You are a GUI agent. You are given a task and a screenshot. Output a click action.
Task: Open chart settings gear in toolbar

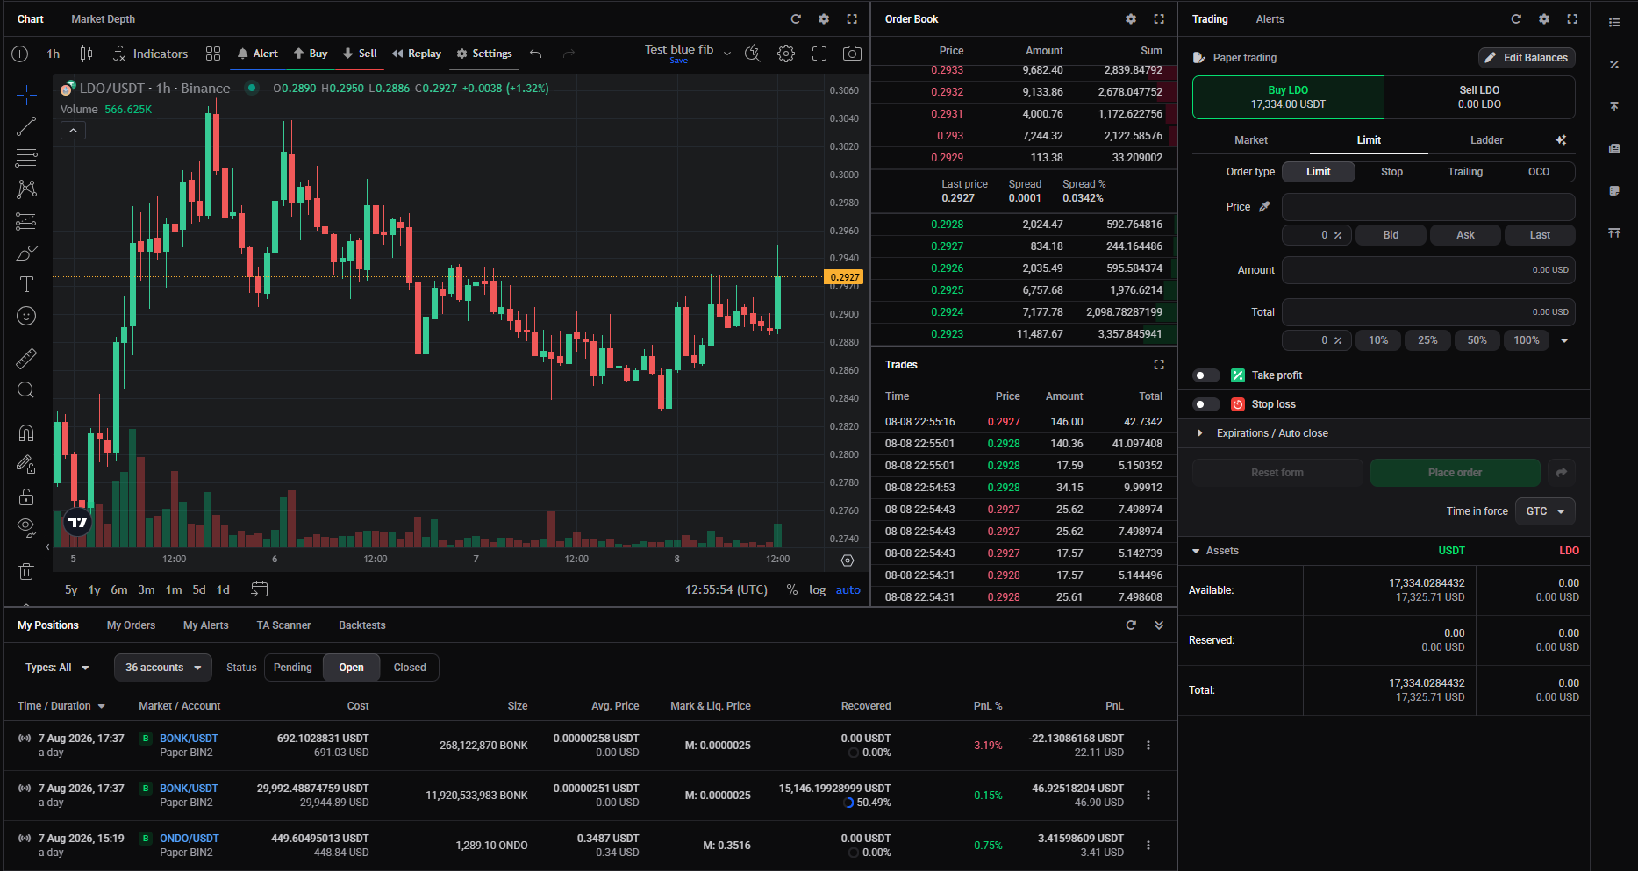[786, 54]
